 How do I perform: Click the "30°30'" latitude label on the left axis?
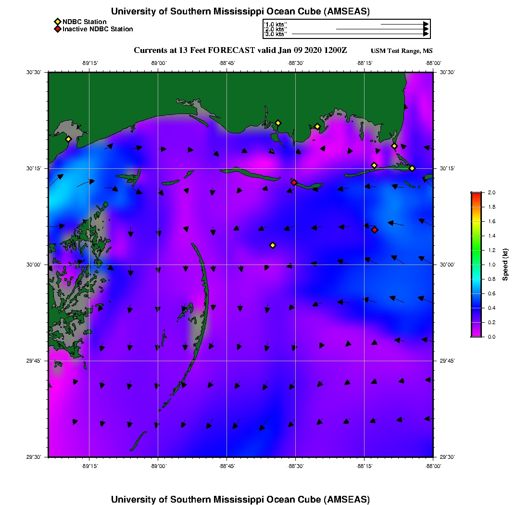(34, 72)
